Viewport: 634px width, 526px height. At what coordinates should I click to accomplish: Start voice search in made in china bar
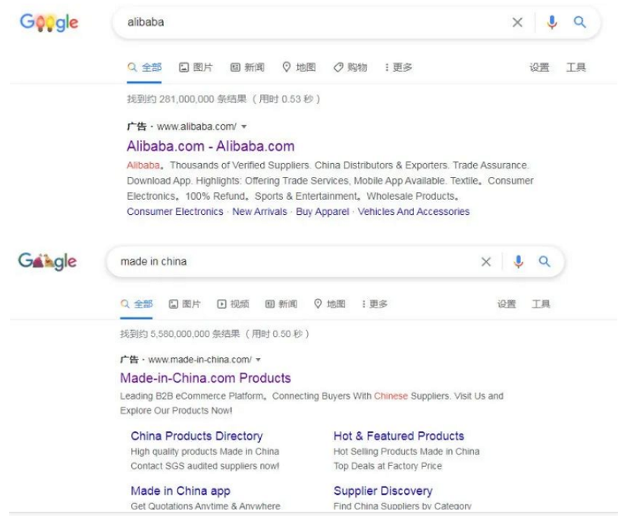click(518, 262)
